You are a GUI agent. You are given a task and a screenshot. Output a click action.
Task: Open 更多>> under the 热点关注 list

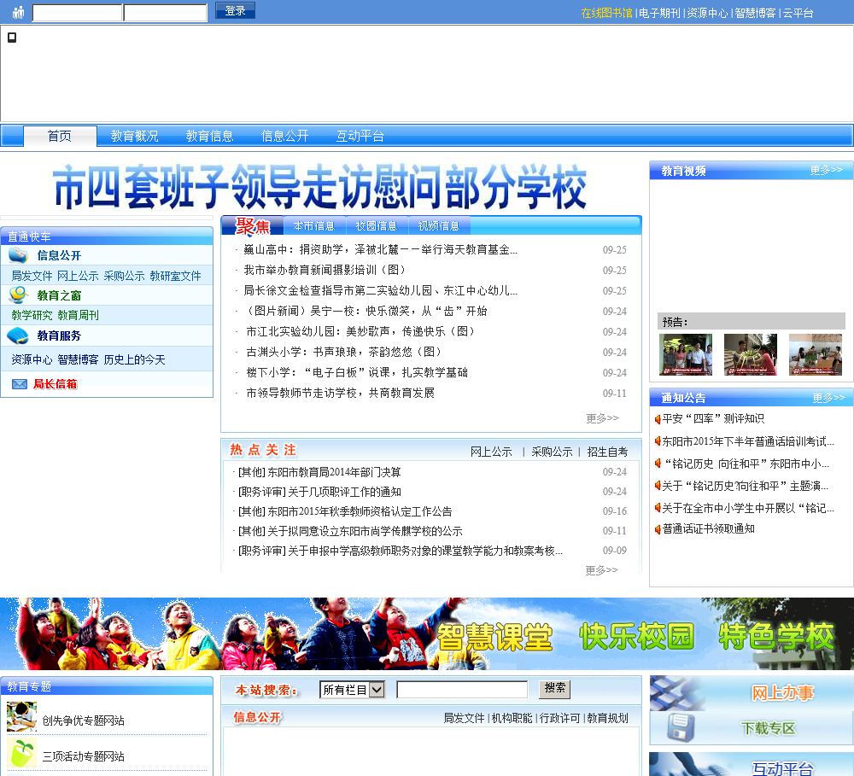click(x=601, y=570)
